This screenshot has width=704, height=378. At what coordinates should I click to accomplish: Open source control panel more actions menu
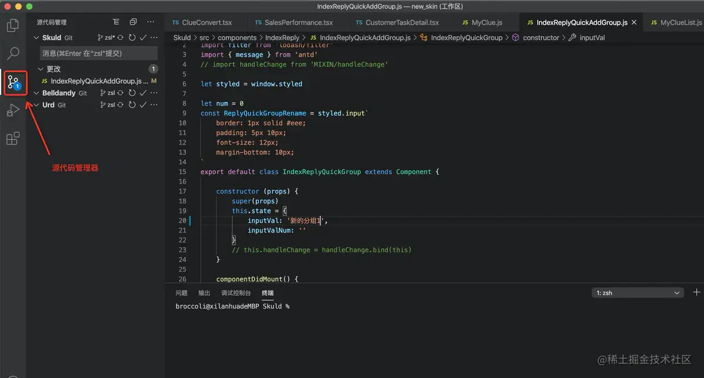151,22
